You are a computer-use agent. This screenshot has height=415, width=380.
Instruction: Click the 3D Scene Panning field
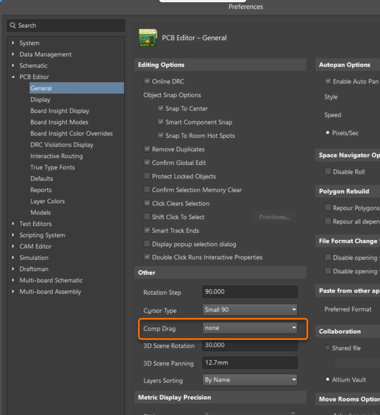[249, 362]
